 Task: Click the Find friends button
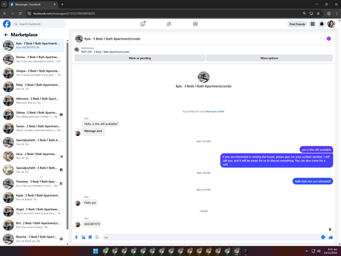click(x=297, y=24)
